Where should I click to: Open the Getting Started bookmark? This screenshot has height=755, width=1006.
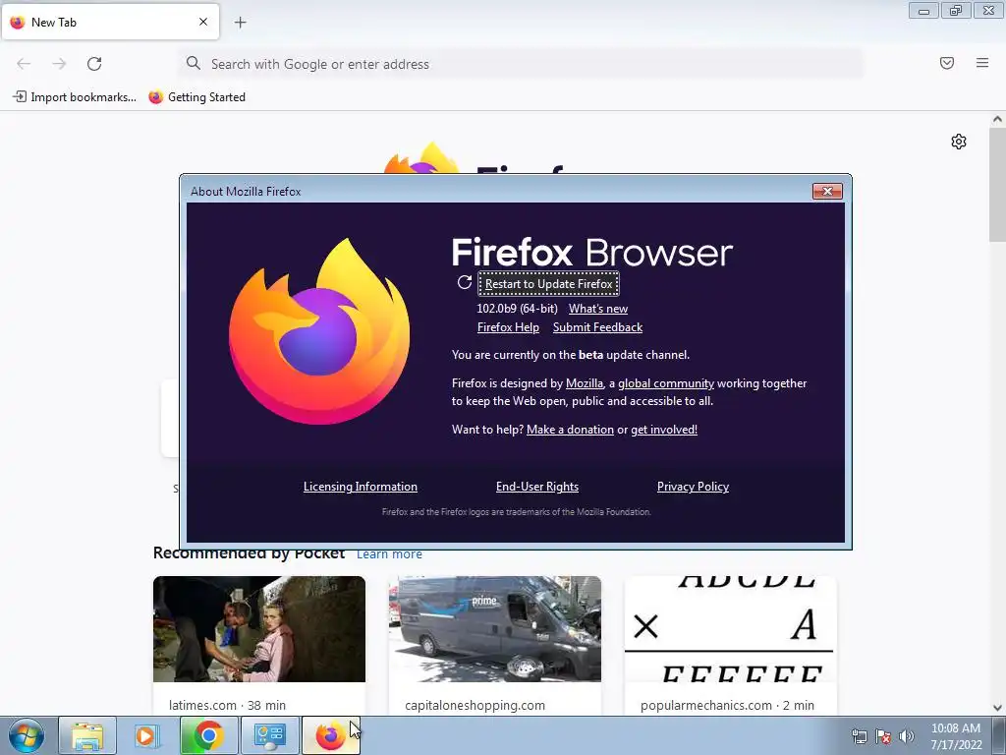point(196,97)
